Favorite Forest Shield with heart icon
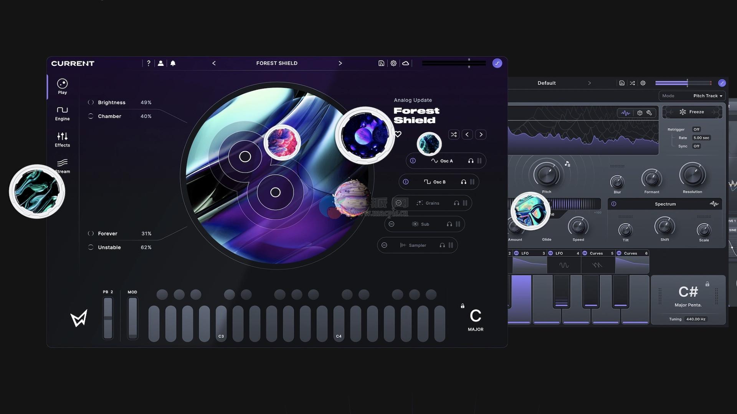 (x=398, y=134)
